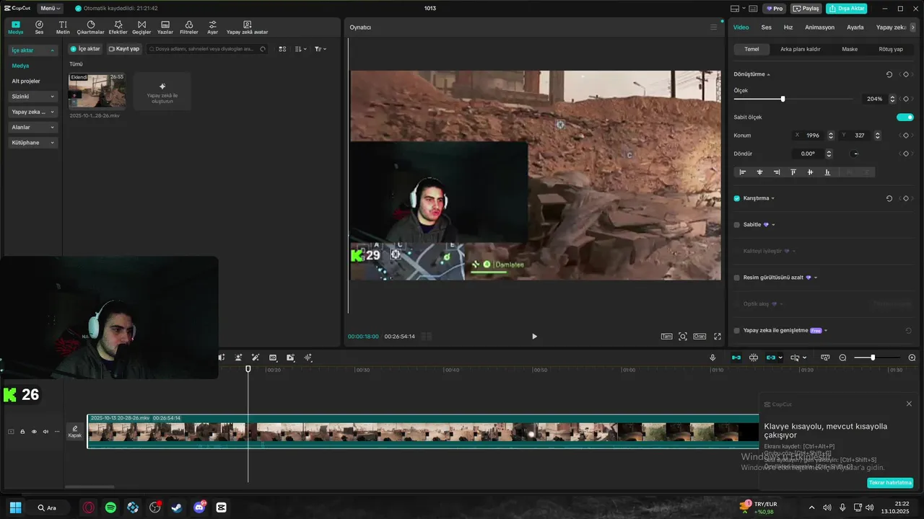924x519 pixels.
Task: Open the media sort dropdown
Action: click(x=302, y=49)
